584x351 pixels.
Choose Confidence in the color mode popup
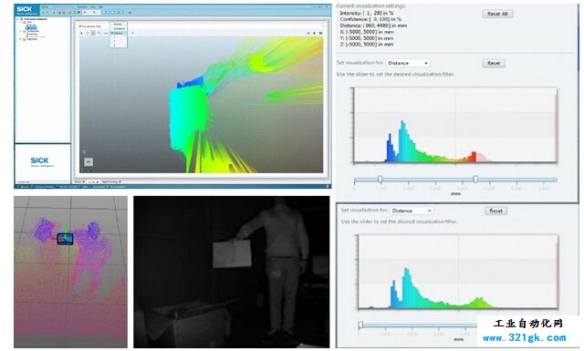[120, 28]
